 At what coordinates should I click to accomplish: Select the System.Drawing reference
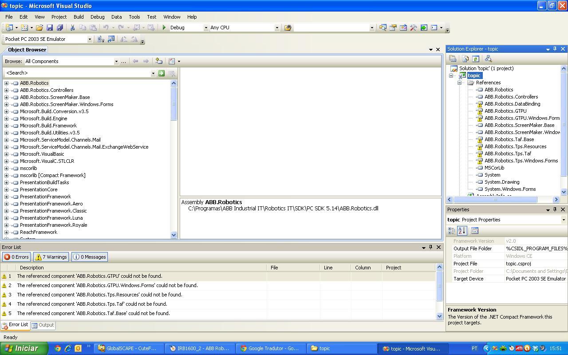click(502, 182)
